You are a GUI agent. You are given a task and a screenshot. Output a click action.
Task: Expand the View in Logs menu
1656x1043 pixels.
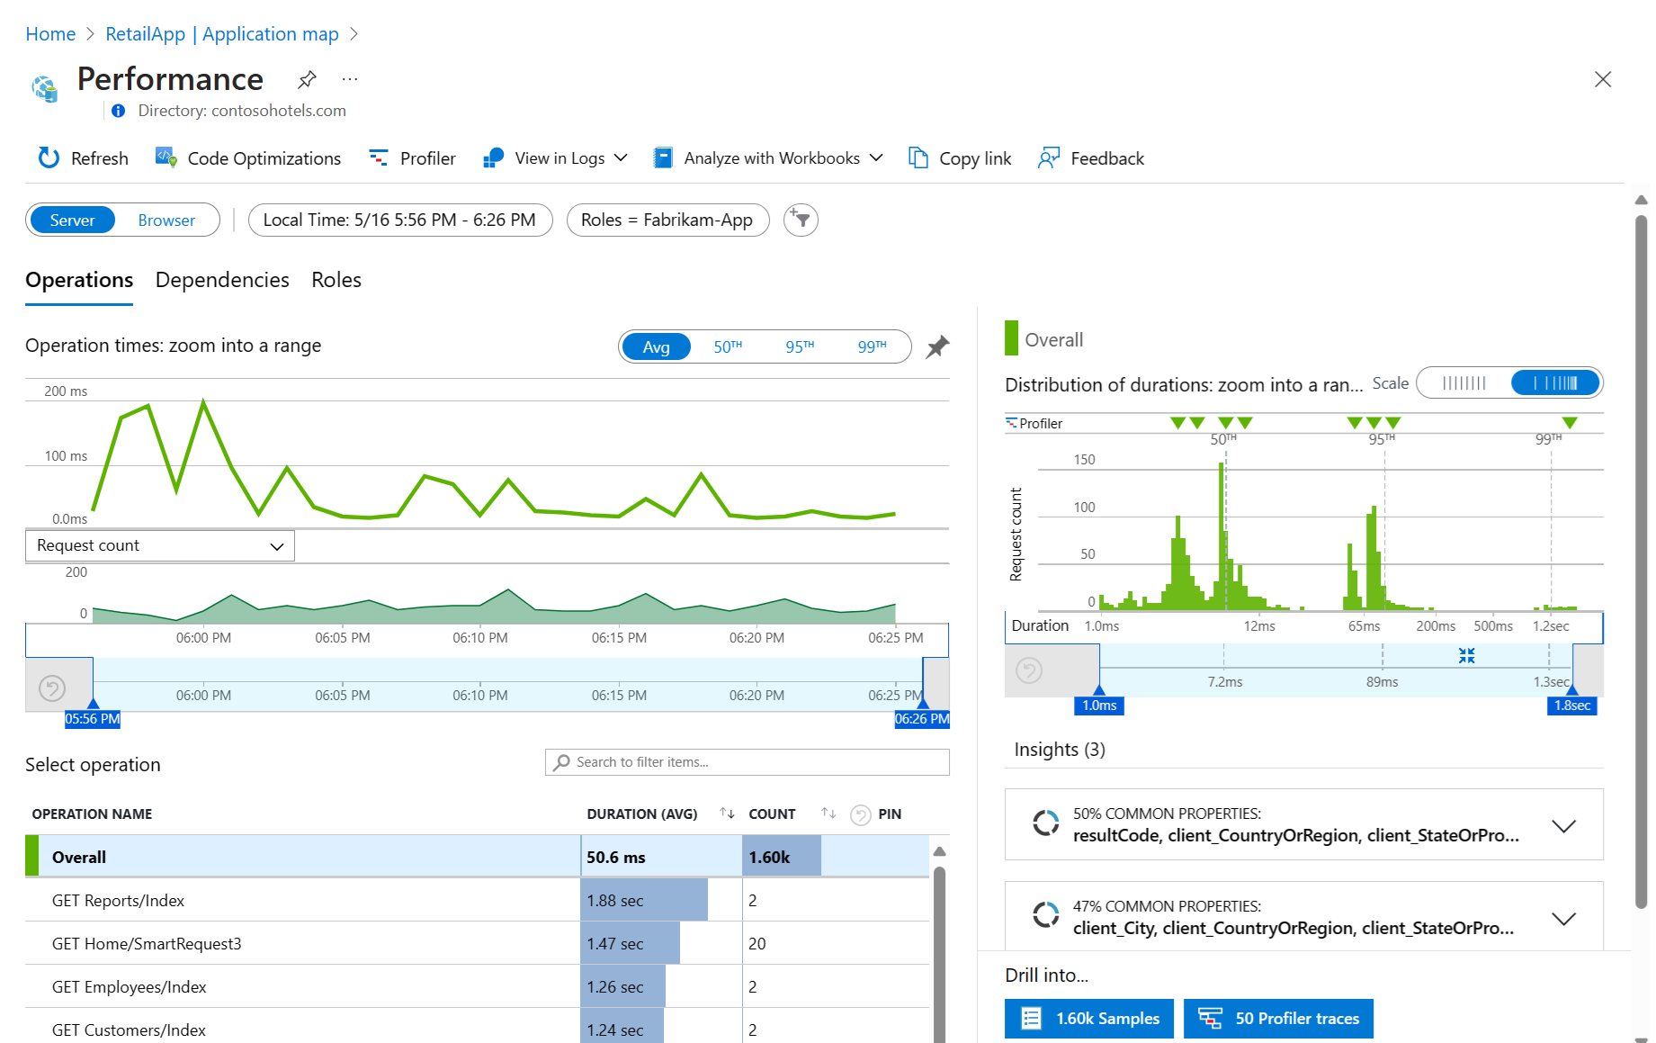click(556, 158)
